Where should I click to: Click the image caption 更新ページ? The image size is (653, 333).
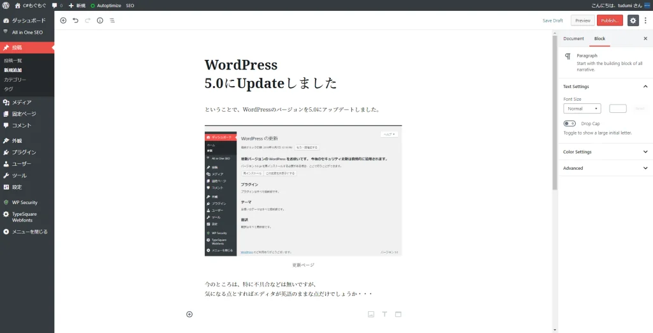click(x=303, y=265)
